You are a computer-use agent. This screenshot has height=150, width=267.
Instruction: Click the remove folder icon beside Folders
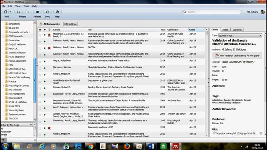point(27,12)
